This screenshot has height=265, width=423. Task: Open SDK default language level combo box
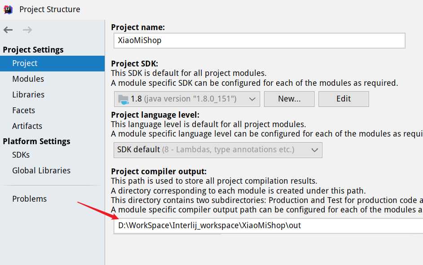coord(218,150)
